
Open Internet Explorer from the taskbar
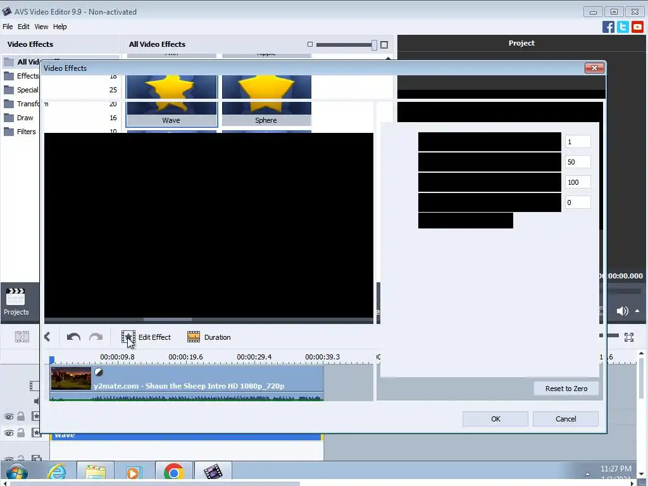[56, 472]
